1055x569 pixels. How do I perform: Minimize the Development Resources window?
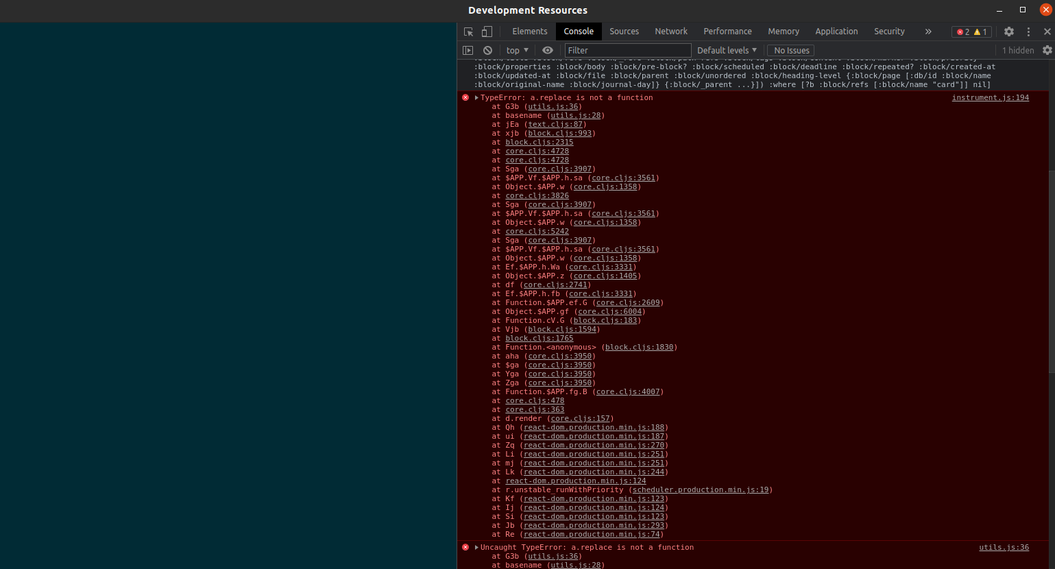[x=1000, y=10]
